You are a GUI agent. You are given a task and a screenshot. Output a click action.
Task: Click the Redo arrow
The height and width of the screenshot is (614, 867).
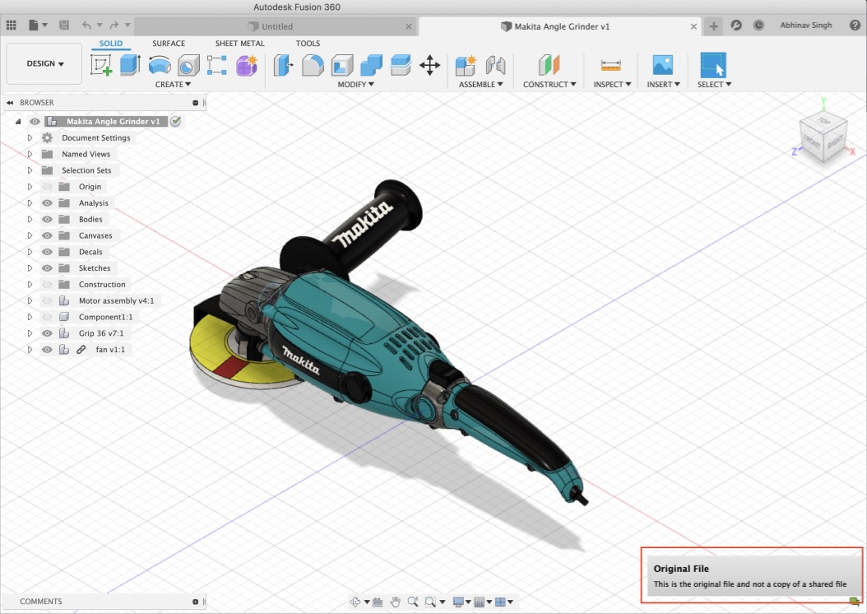pos(114,26)
